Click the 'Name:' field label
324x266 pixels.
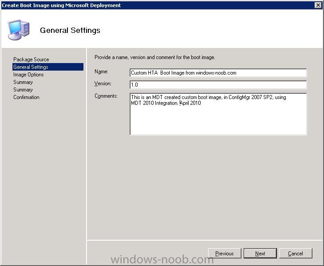point(101,71)
